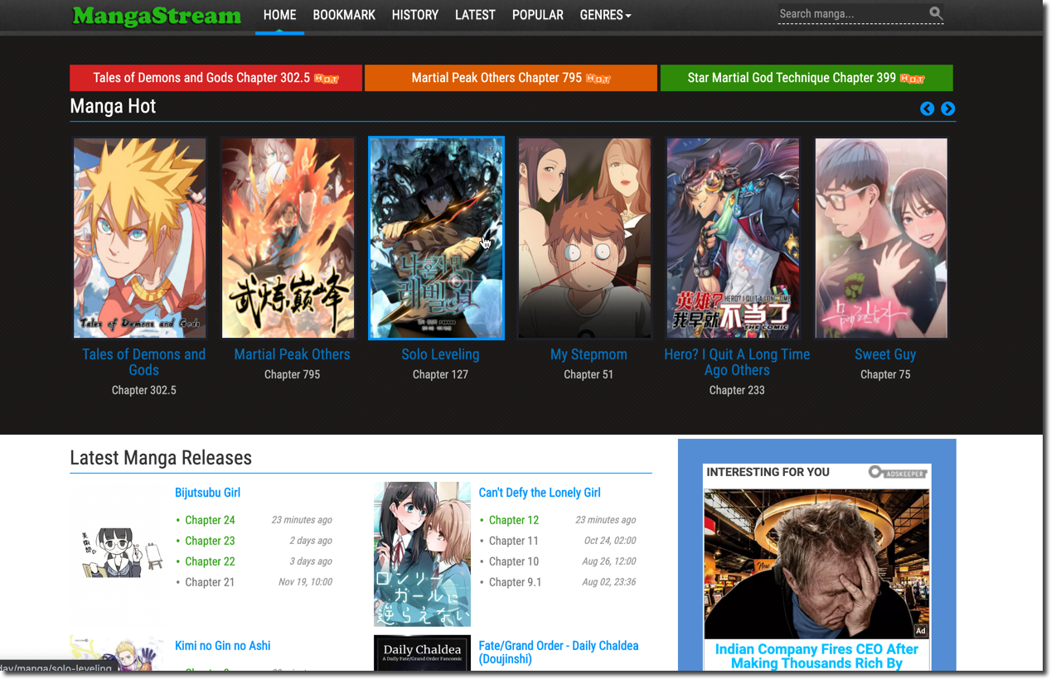Open orange Martial Peak Others Chapter 795 banner

511,78
